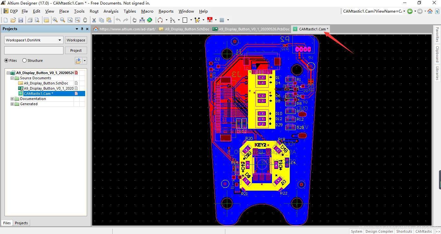This screenshot has height=234, width=441.
Task: Navigate back with green arrow
Action: pyautogui.click(x=410, y=11)
